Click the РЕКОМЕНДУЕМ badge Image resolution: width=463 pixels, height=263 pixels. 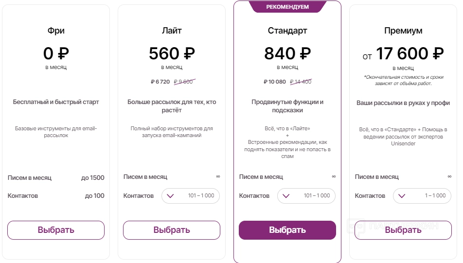click(x=287, y=7)
